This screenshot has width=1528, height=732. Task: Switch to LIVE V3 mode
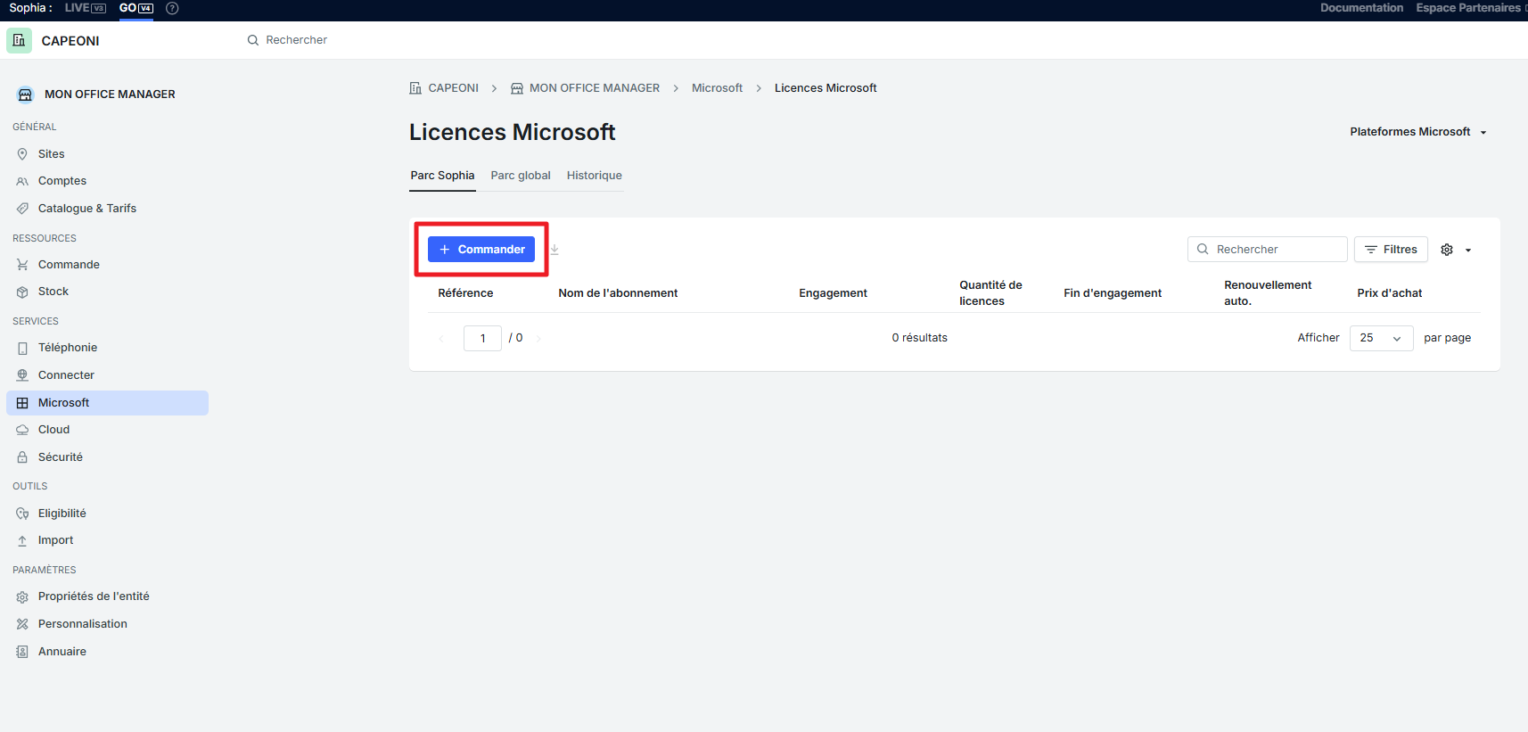[x=86, y=8]
